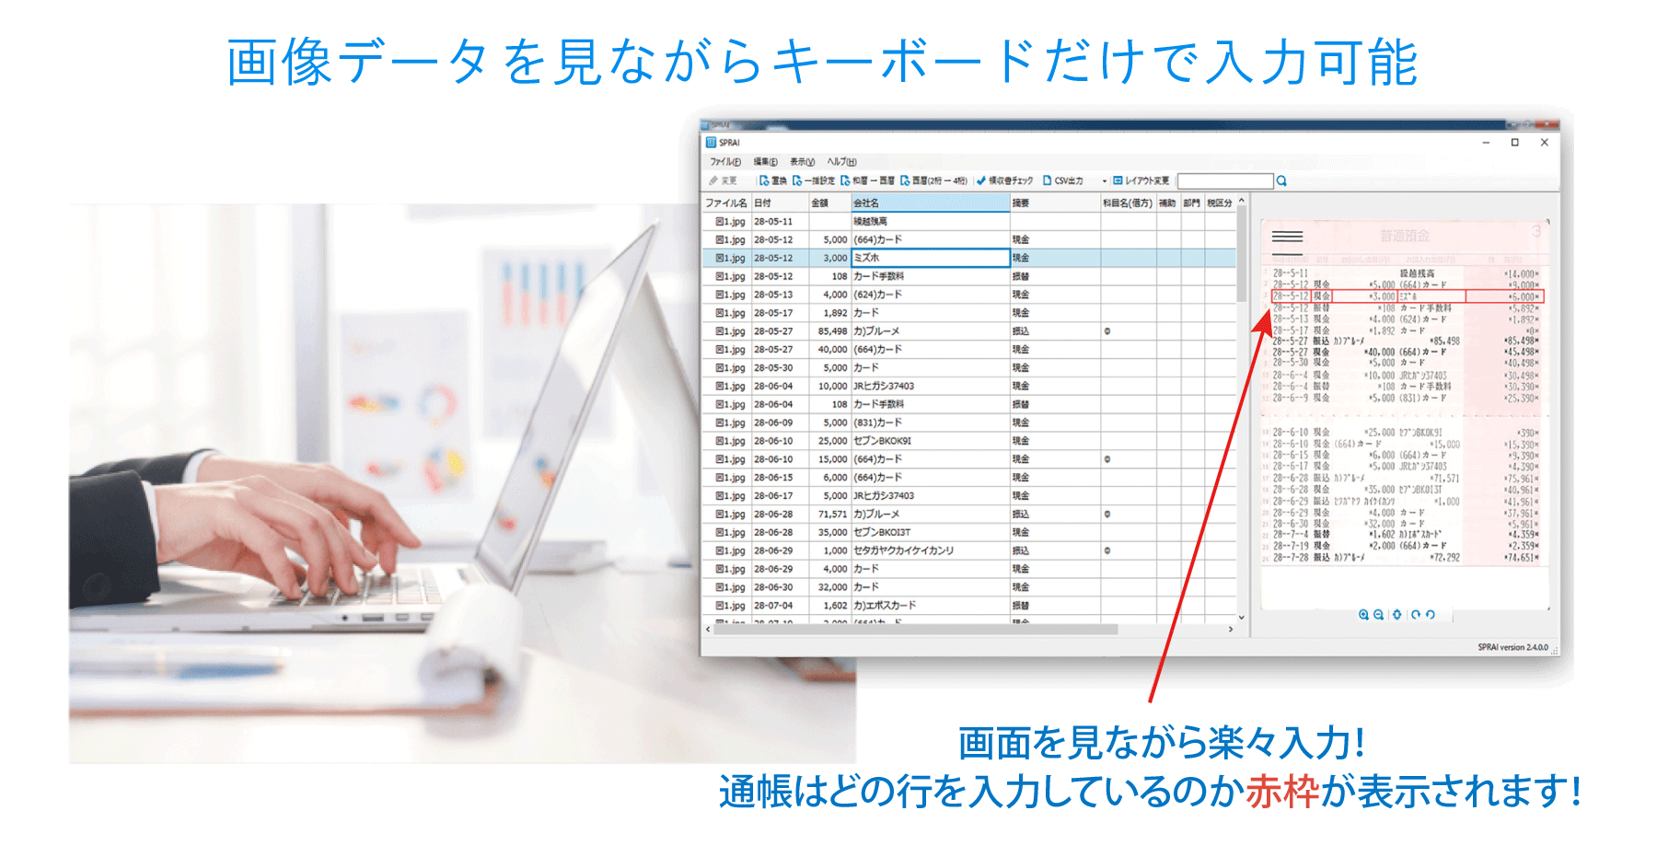The width and height of the screenshot is (1657, 857).
Task: Click the 金額 column header
Action: pyautogui.click(x=829, y=203)
